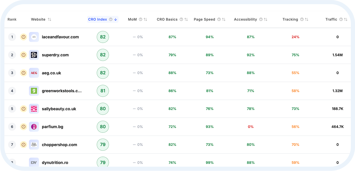Sort by Tracking column arrows
This screenshot has width=355, height=171.
coord(306,19)
